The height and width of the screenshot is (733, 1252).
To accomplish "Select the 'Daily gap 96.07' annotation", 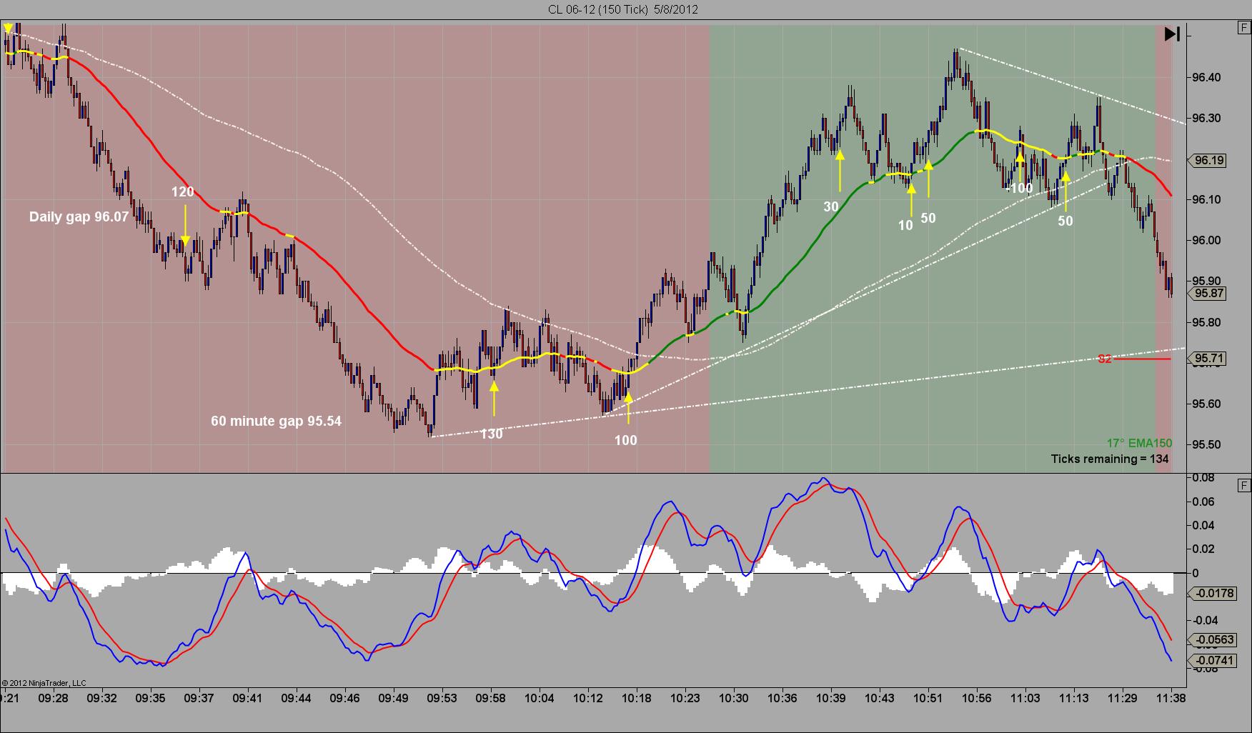I will (x=79, y=216).
